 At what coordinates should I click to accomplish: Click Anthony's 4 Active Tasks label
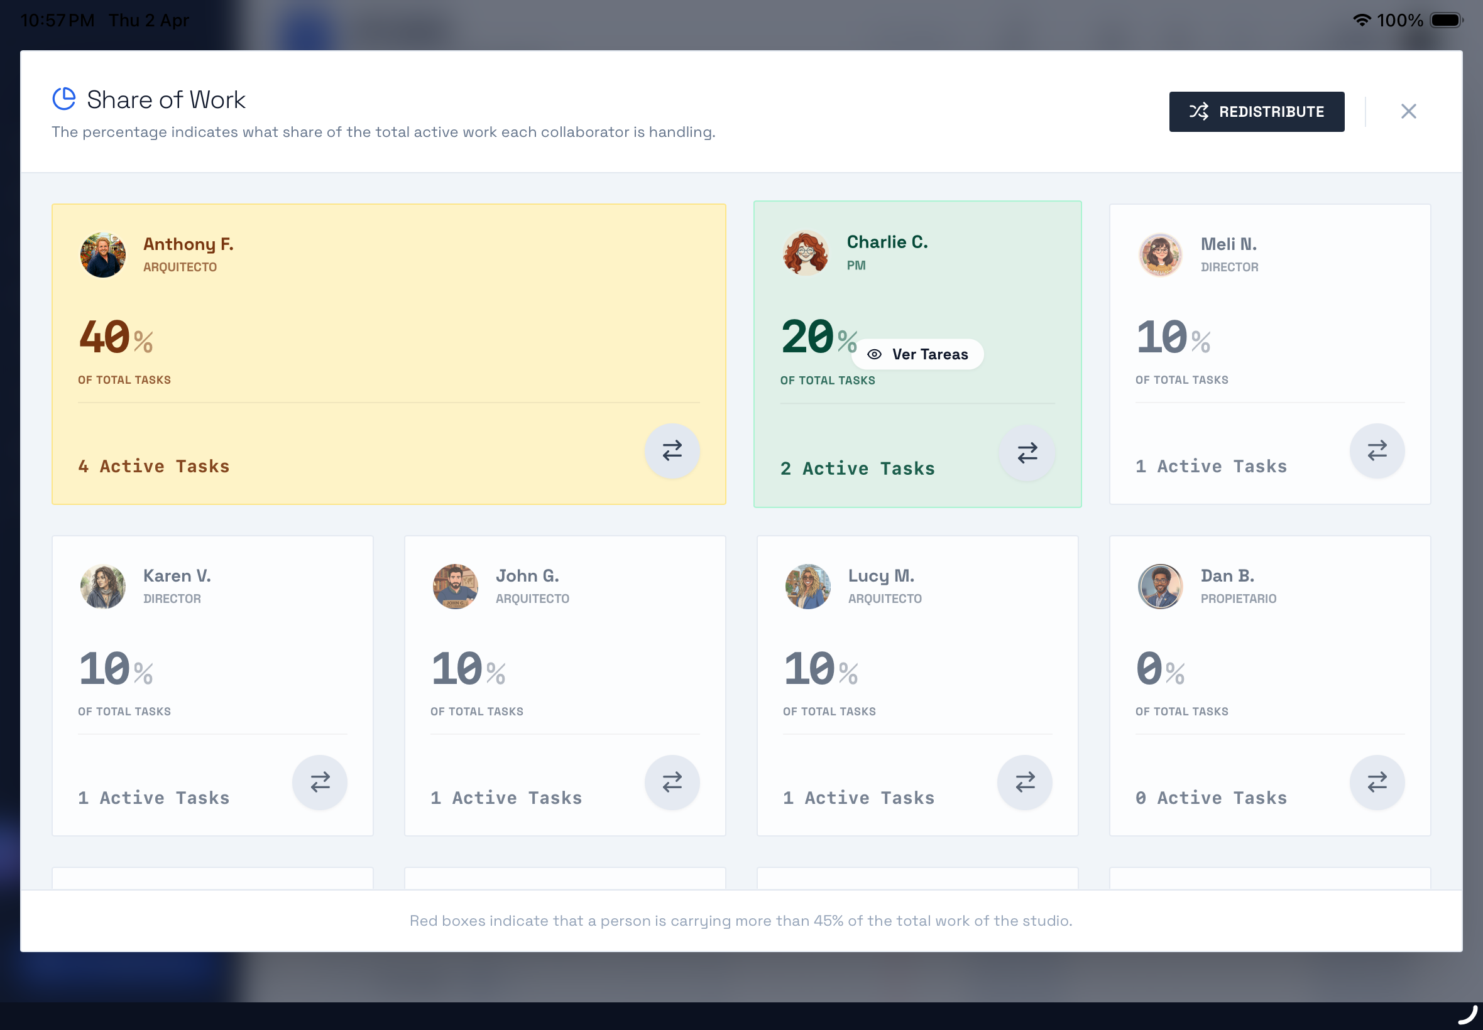[x=154, y=466]
